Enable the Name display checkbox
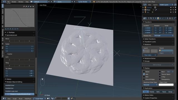Viewport: 178px width, 100px height. pos(144,72)
